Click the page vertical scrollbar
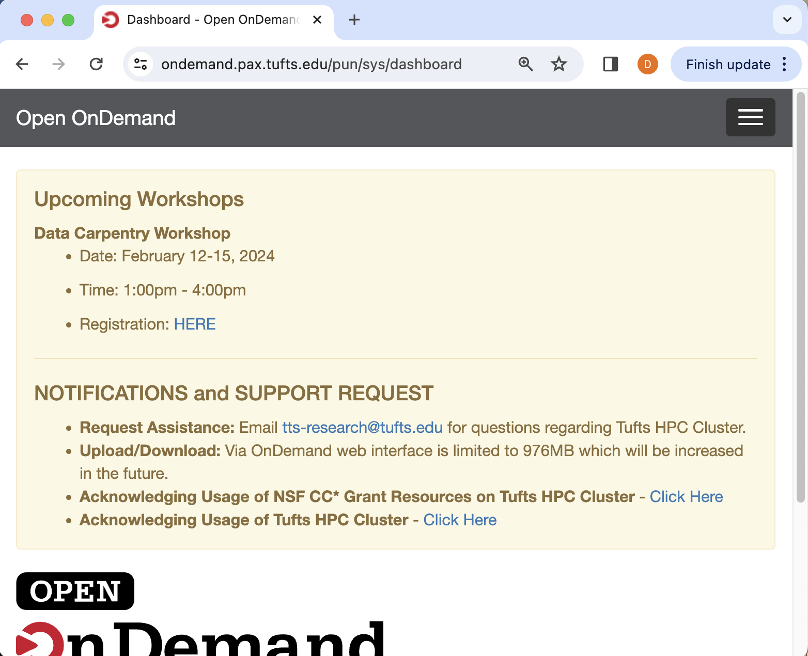This screenshot has width=808, height=656. tap(800, 297)
